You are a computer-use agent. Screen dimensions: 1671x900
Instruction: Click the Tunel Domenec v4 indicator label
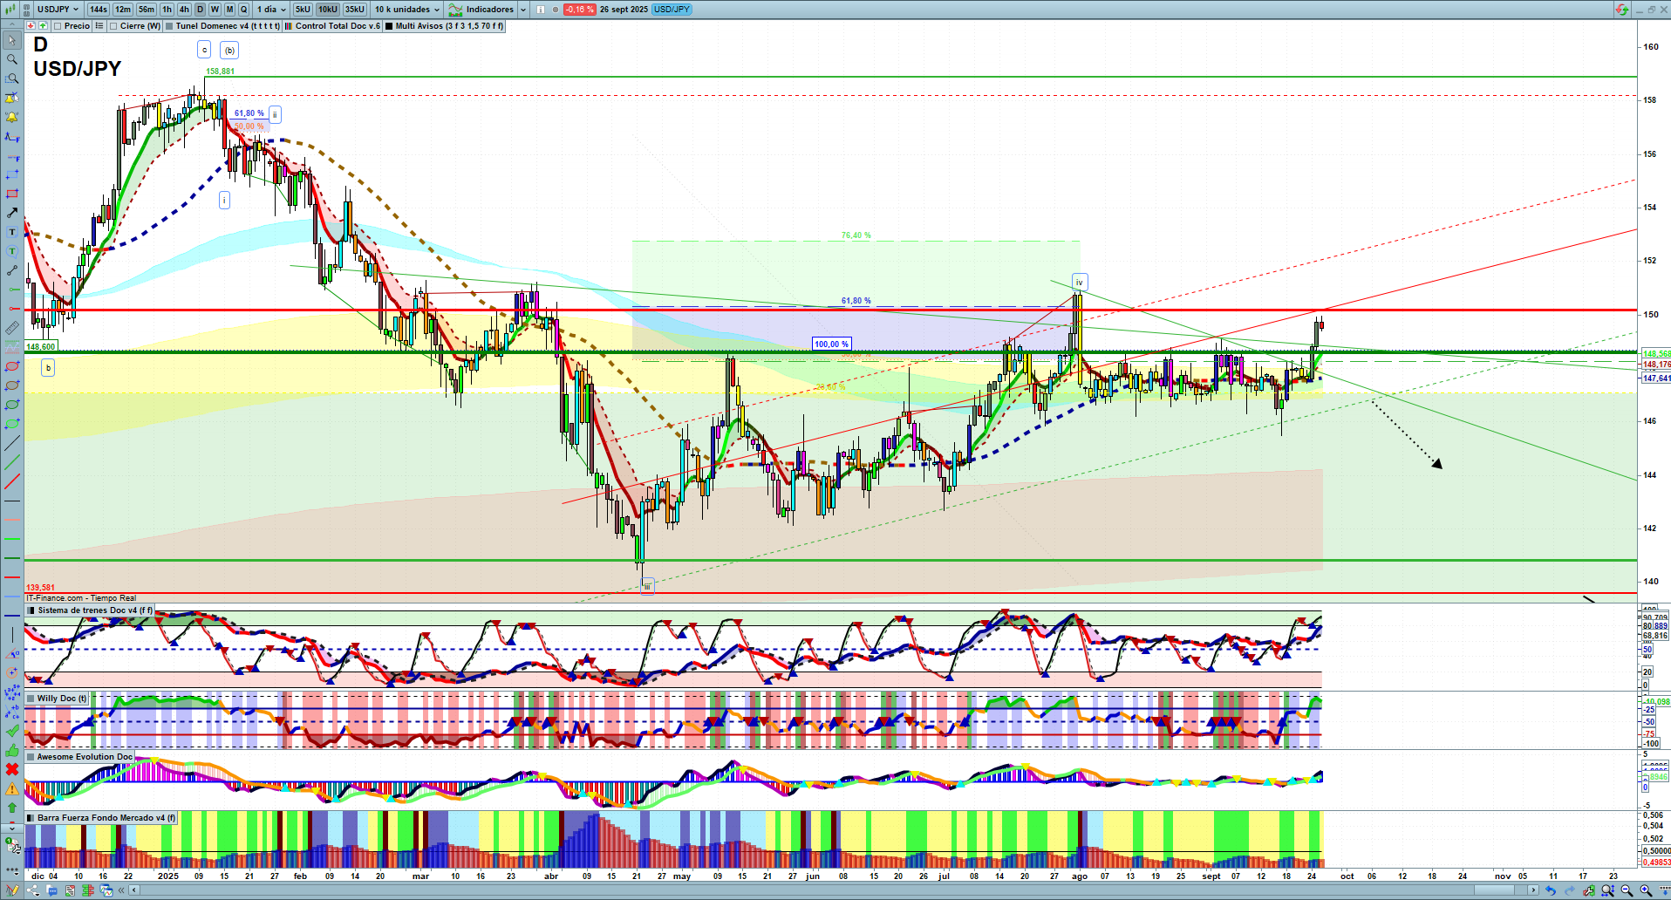227,26
